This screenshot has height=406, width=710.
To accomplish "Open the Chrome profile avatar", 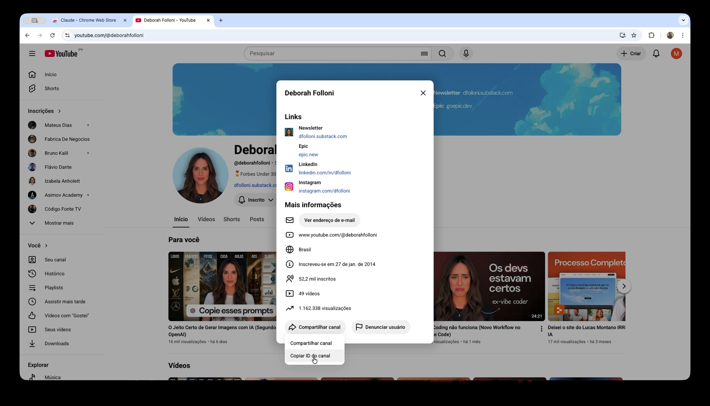I will click(x=670, y=35).
